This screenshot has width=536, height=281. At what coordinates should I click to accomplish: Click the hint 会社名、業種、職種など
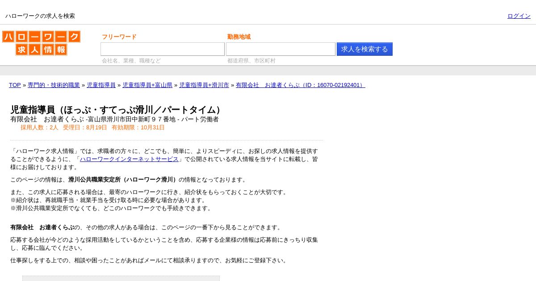(131, 61)
